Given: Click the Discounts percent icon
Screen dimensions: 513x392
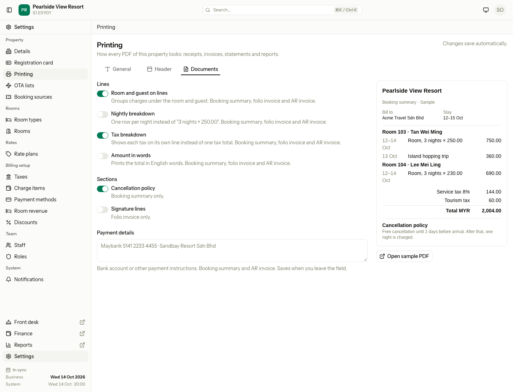Looking at the screenshot, I should point(9,222).
